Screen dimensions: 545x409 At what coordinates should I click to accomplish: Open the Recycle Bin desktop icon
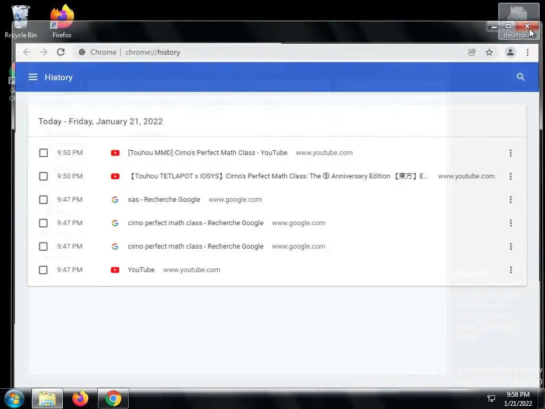[x=21, y=21]
